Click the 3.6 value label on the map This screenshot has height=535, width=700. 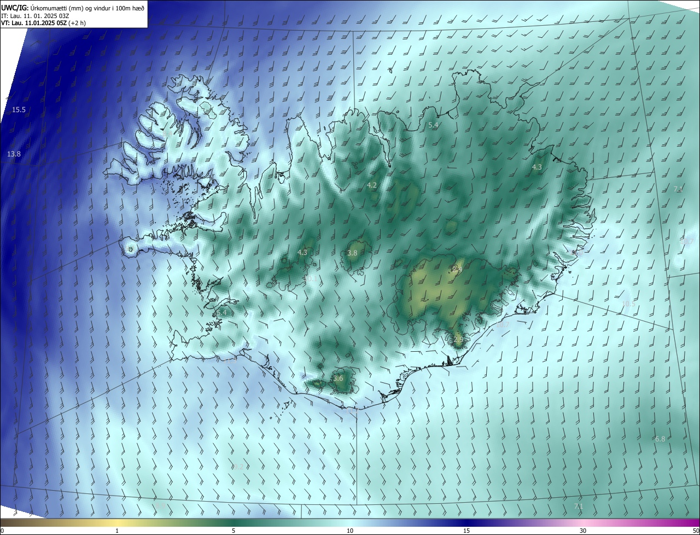(x=338, y=378)
